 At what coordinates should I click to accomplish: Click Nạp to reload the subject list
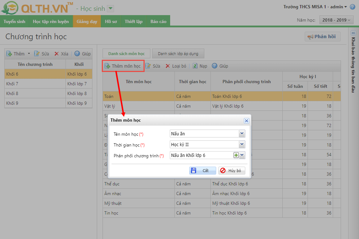click(x=200, y=66)
